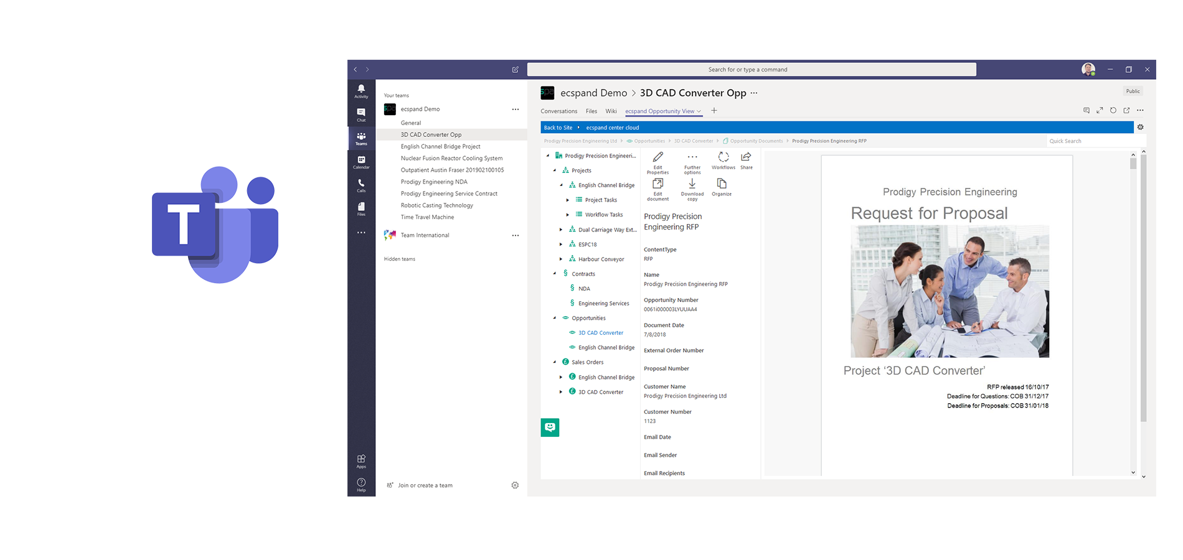The height and width of the screenshot is (560, 1183).
Task: Switch to the Files tab
Action: (x=591, y=111)
